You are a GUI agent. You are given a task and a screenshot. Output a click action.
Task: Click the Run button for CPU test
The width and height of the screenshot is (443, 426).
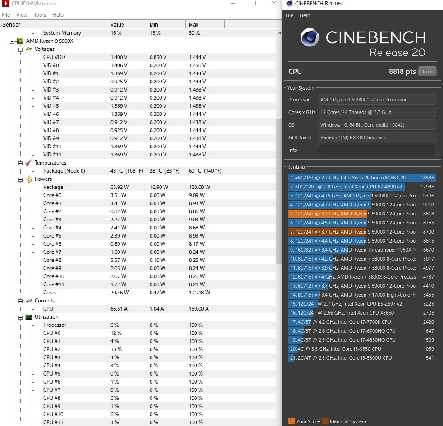click(x=427, y=72)
